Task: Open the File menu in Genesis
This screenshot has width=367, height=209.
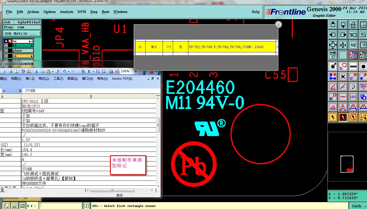Action: [9, 12]
